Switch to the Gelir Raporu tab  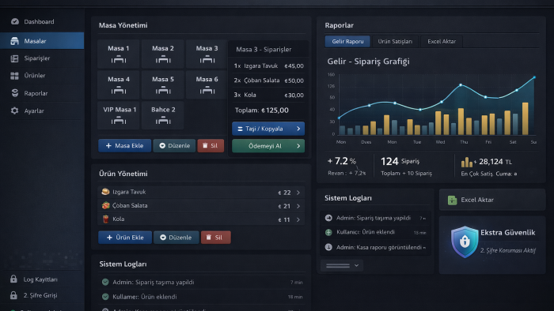(347, 41)
